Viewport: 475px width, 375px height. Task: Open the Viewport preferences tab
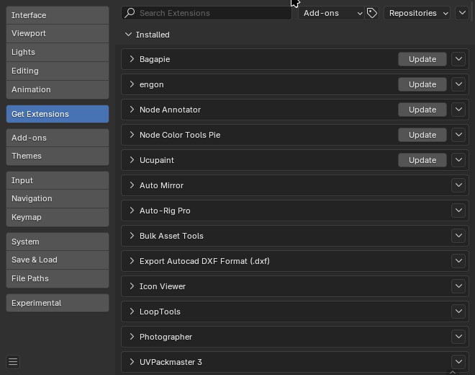58,33
